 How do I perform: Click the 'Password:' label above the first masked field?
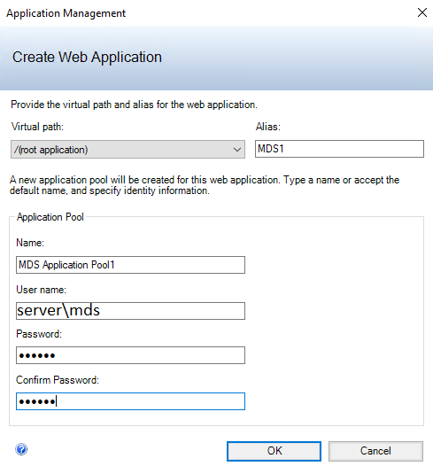(x=39, y=334)
